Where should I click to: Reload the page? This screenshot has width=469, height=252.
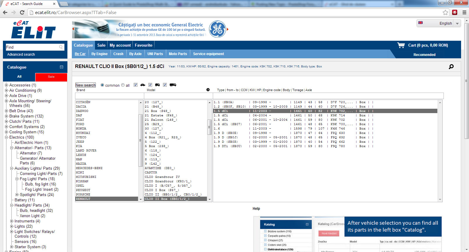coord(22,12)
